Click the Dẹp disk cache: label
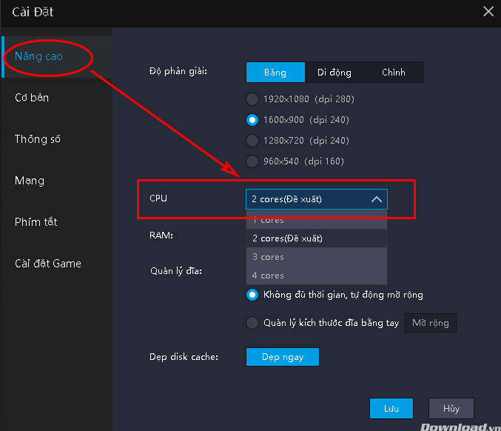Viewport: 501px width, 431px height. pos(184,357)
